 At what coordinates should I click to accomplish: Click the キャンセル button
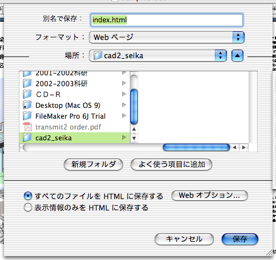(184, 239)
